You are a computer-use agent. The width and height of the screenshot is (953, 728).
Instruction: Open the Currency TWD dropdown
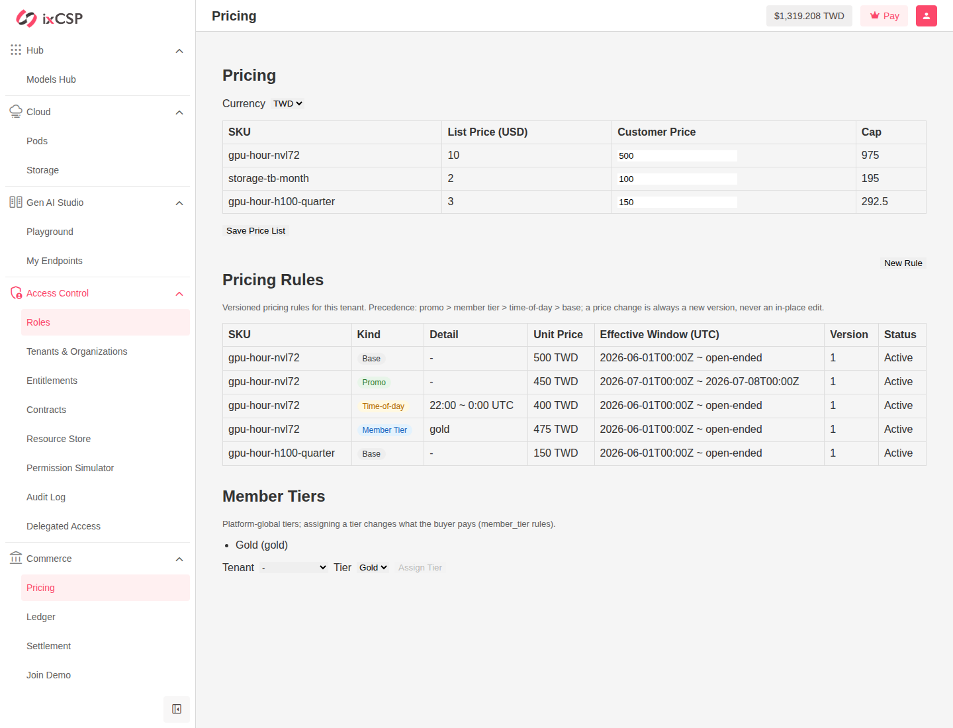(288, 104)
